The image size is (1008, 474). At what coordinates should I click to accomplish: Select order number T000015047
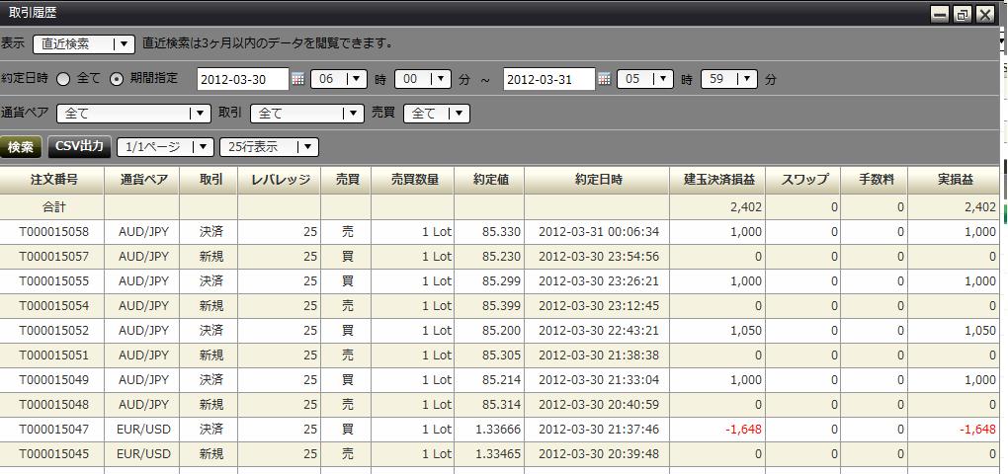[x=54, y=429]
